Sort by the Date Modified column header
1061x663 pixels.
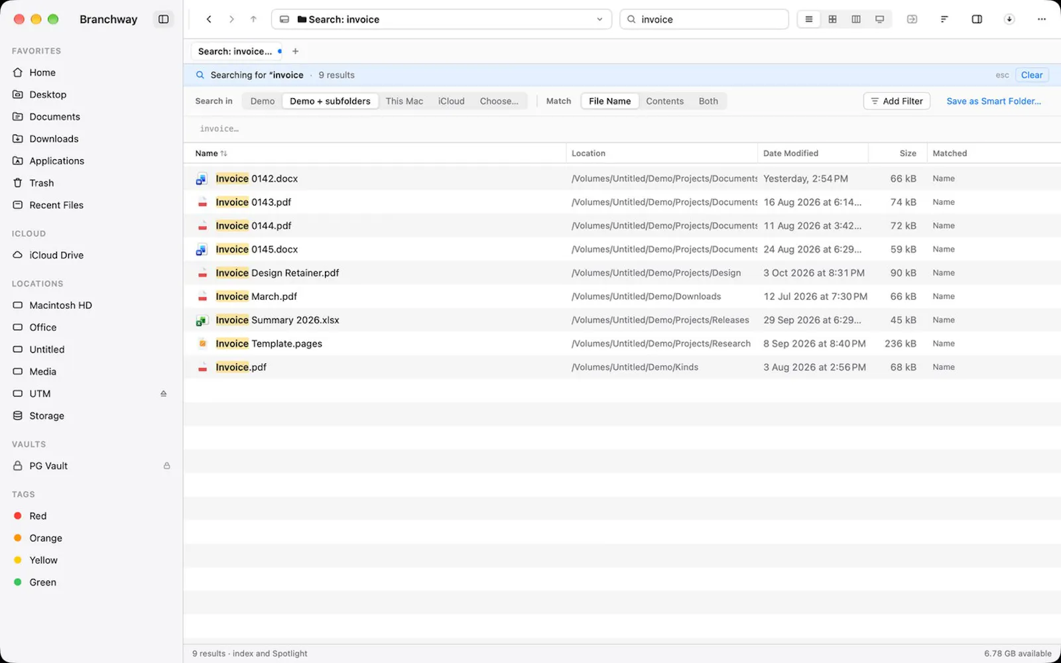(x=812, y=153)
